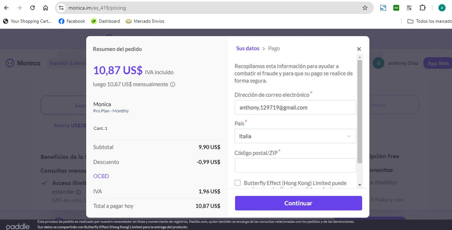Reload the page with the refresh icon
This screenshot has width=452, height=230.
click(33, 8)
